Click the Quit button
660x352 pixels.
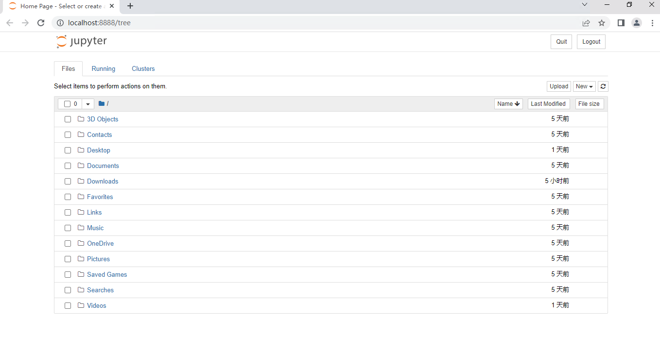coord(561,42)
